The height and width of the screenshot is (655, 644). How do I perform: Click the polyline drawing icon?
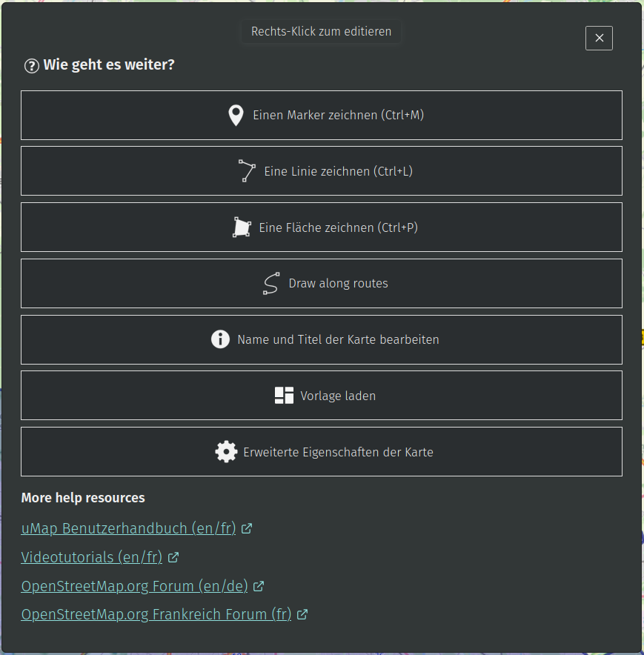(247, 171)
